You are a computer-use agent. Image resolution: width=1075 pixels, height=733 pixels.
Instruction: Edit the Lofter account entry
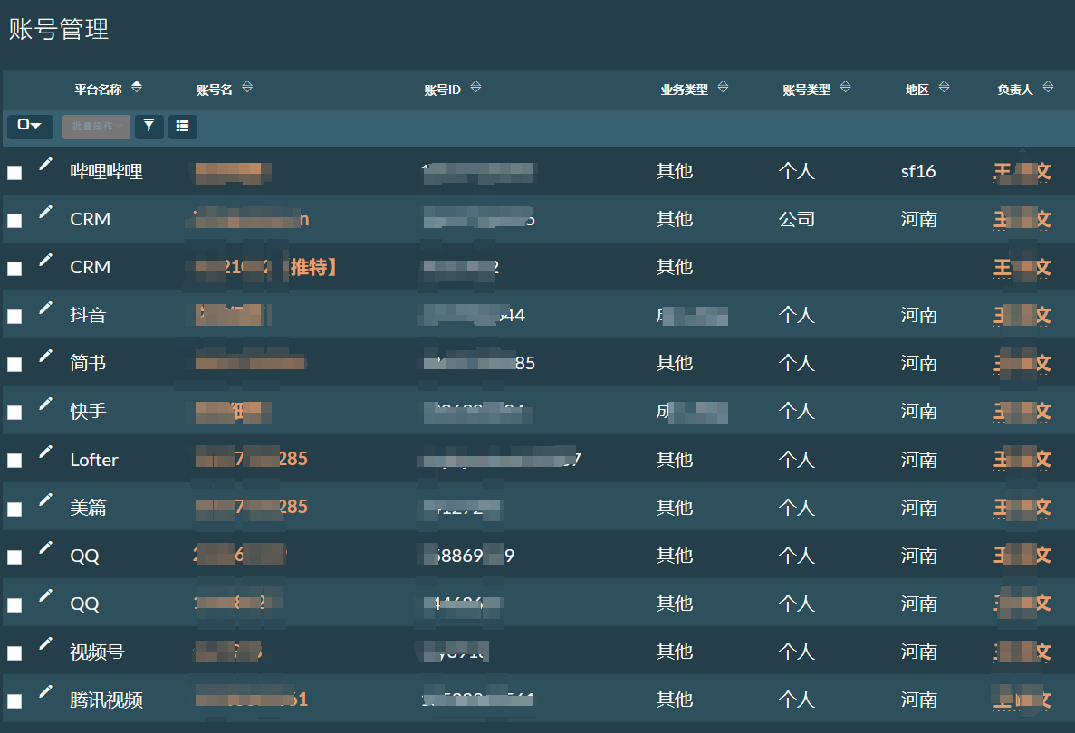45,452
